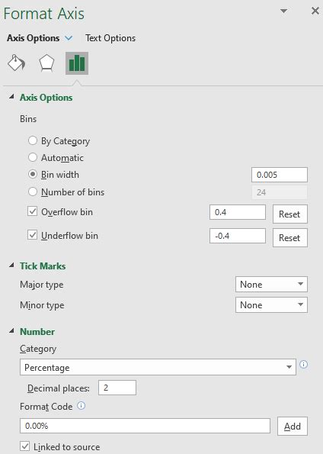This screenshot has height=454, width=323.
Task: Switch to the Text Options tab
Action: [x=110, y=38]
